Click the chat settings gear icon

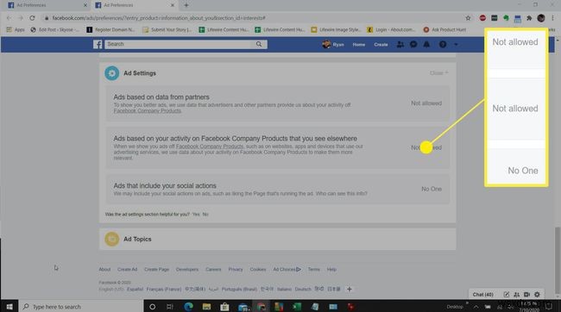[x=537, y=295]
